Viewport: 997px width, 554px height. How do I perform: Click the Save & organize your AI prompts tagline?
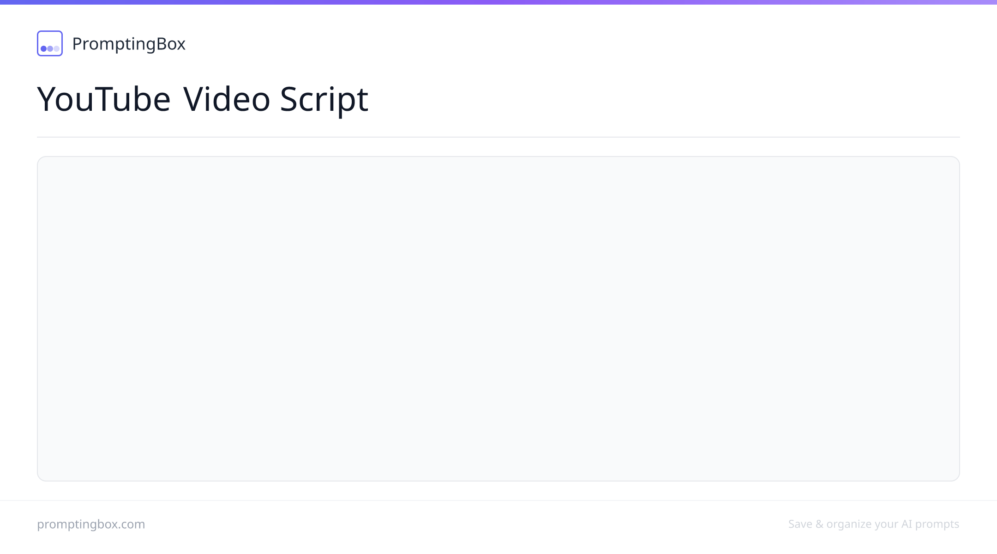(874, 524)
